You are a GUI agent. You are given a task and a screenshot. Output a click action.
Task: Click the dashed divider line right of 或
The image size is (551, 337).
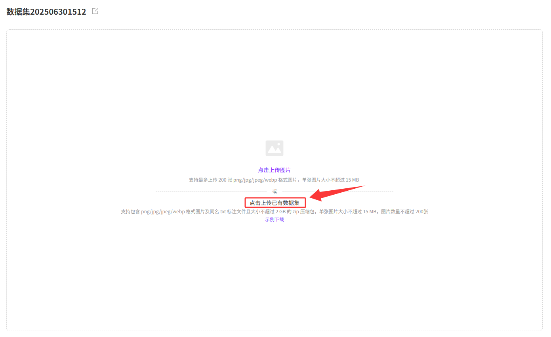pyautogui.click(x=337, y=191)
